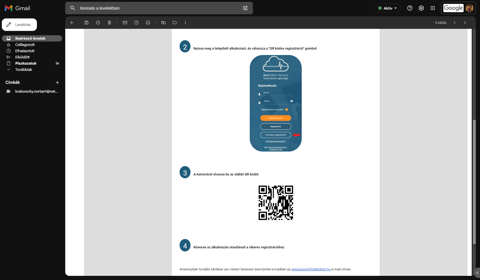Archive this email
The width and height of the screenshot is (480, 280).
pos(87,23)
